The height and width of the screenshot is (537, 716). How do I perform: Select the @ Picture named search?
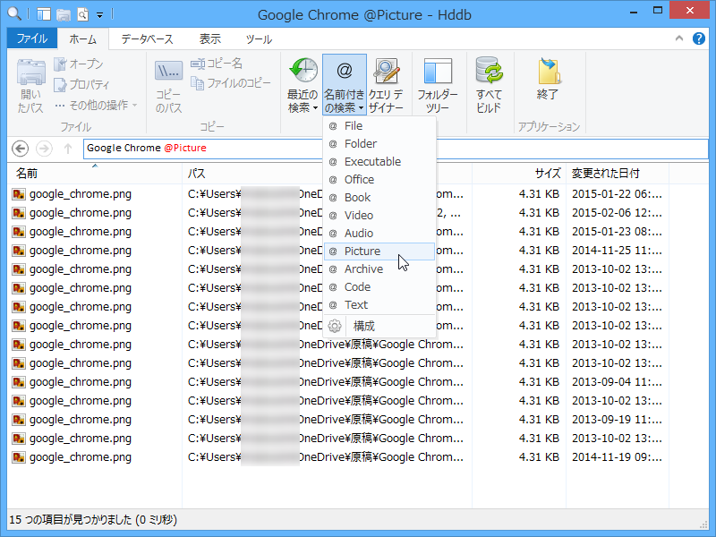coord(379,251)
